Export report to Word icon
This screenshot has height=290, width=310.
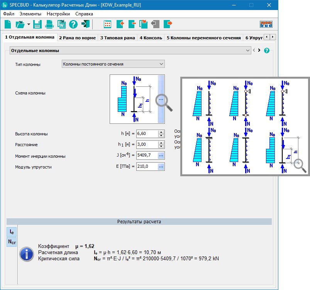point(61,24)
